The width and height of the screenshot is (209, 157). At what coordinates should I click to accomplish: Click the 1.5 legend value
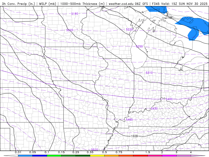148,152
